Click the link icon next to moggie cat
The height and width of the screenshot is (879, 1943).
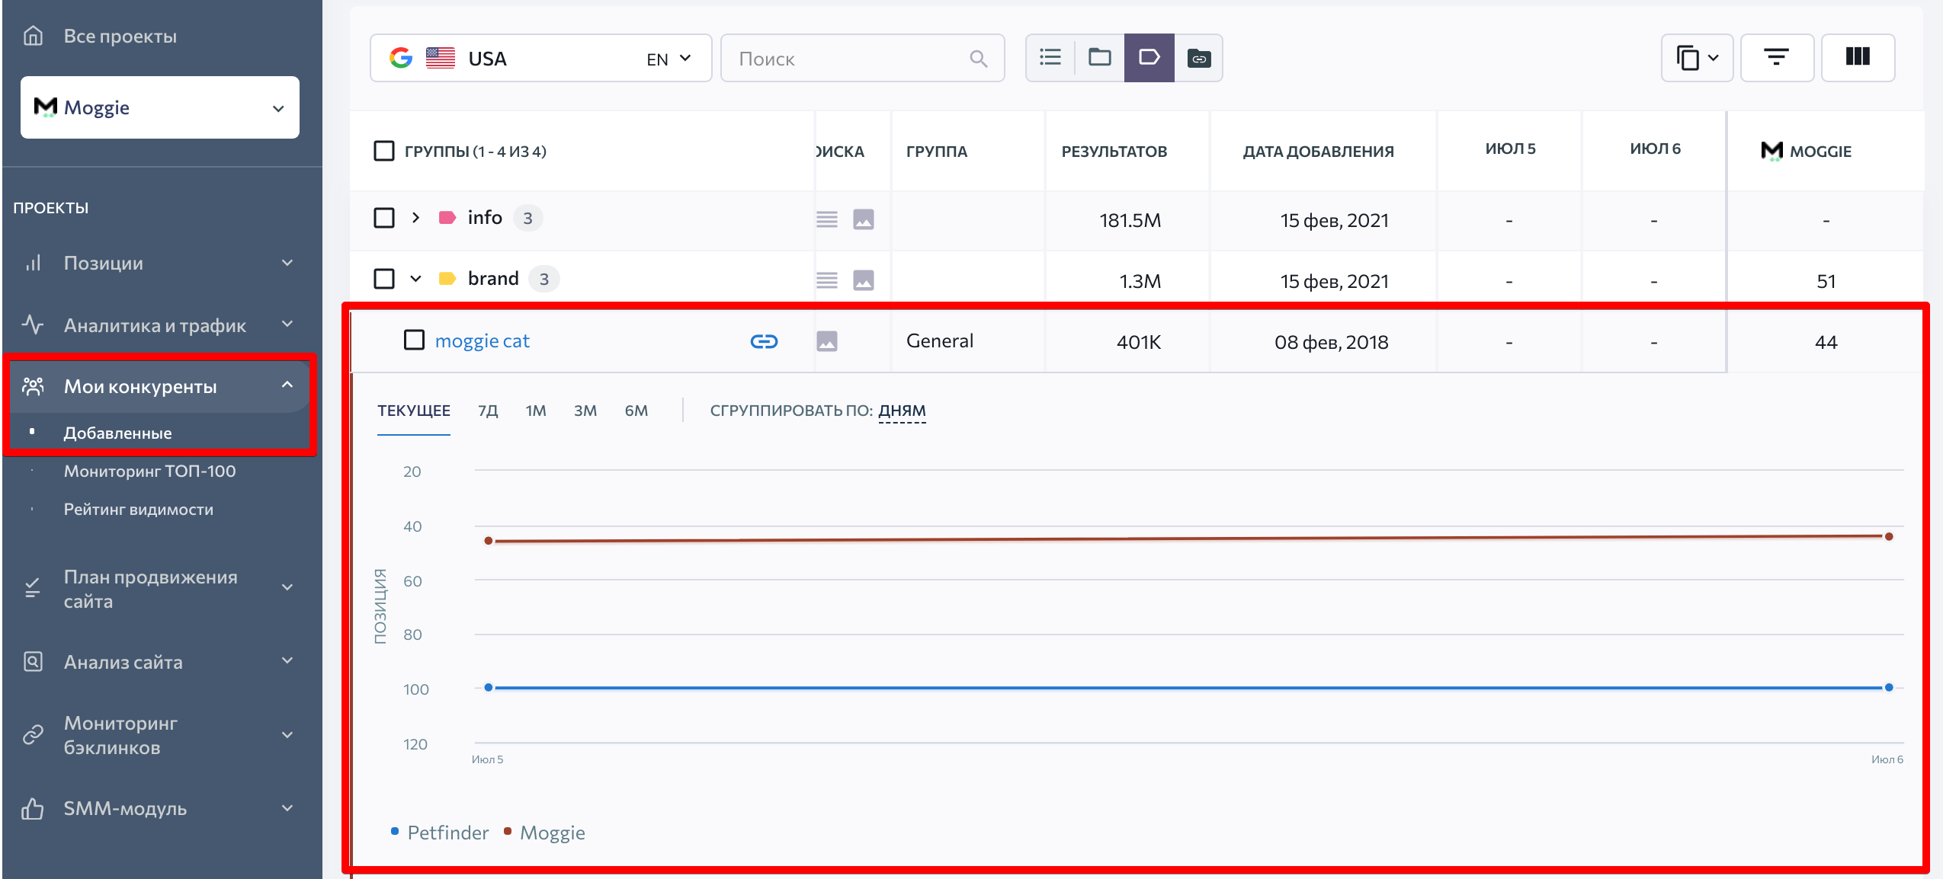[x=764, y=341]
